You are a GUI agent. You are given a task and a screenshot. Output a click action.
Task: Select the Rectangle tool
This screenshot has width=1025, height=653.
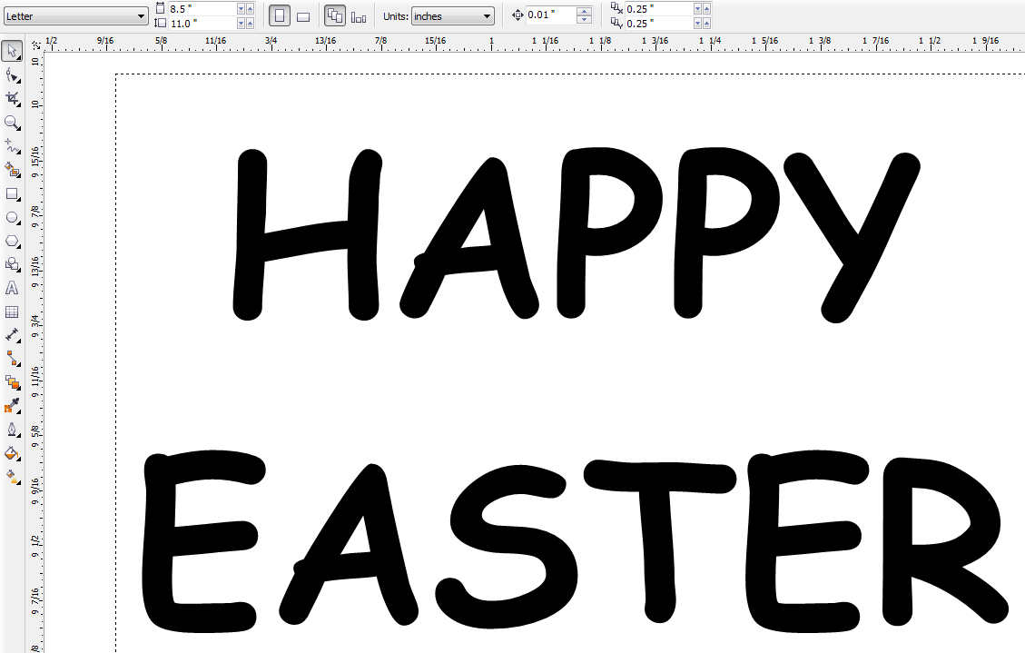[x=12, y=194]
